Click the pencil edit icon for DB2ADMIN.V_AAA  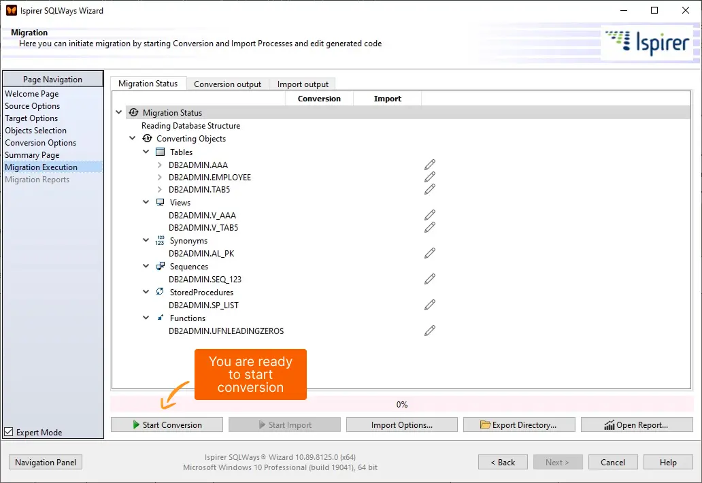[430, 215]
